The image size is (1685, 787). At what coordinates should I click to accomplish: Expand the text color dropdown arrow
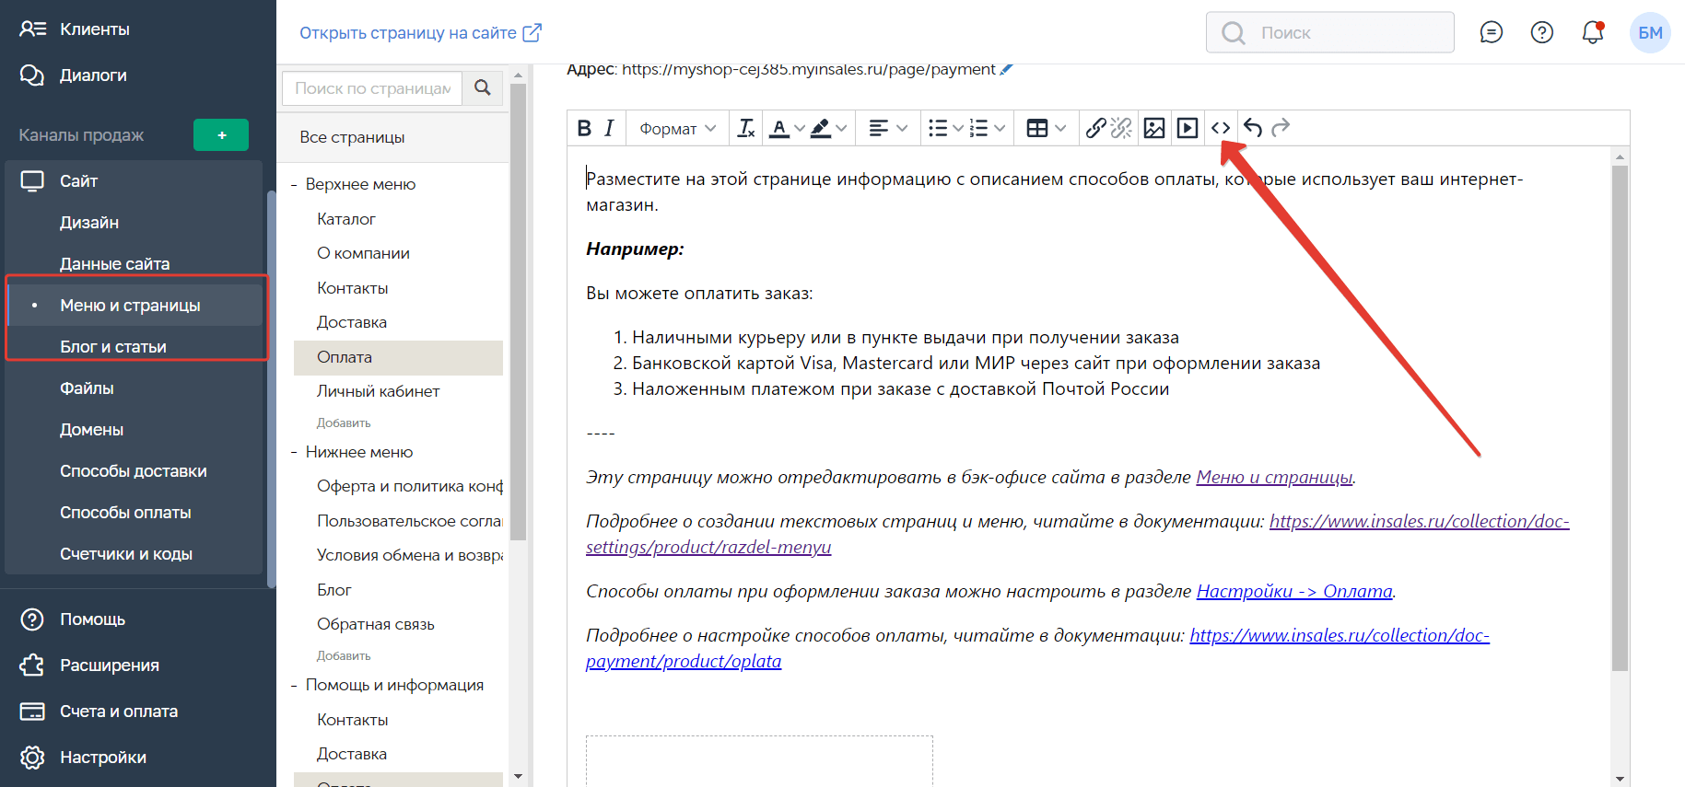click(x=800, y=128)
